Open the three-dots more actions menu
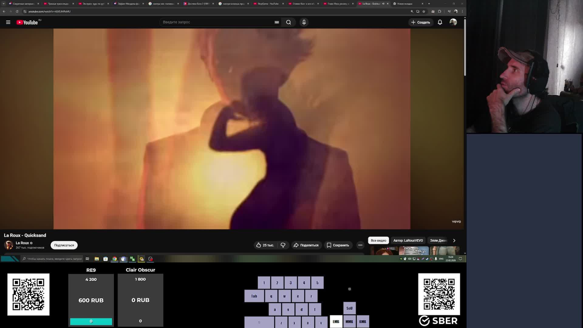This screenshot has width=583, height=328. coord(360,245)
